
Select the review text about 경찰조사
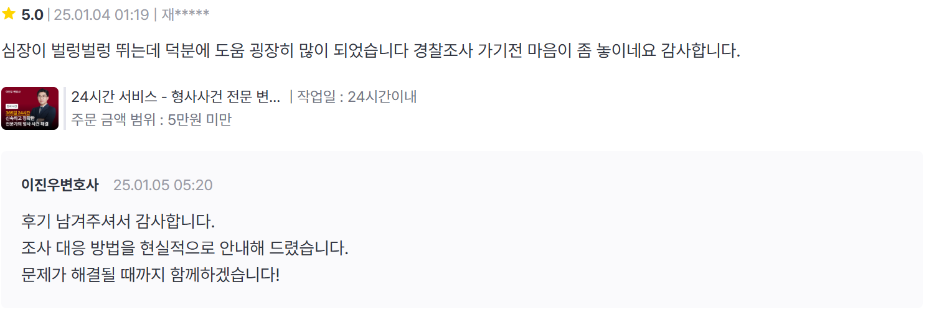(x=371, y=51)
